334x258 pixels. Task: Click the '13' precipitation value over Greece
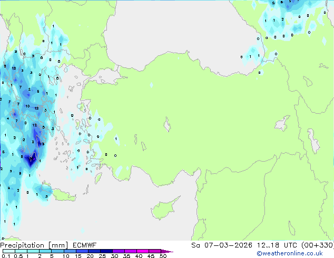(42, 144)
